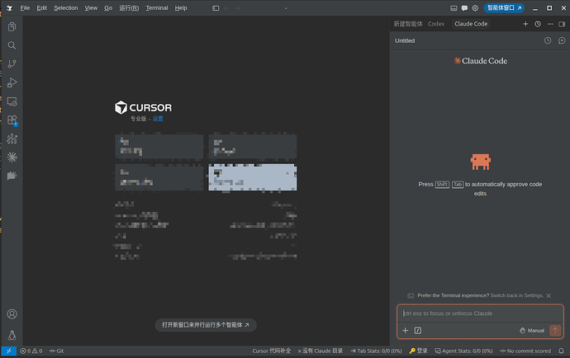Toggle the layout icon beside the Help menu
The image size is (570, 358).
click(x=216, y=8)
